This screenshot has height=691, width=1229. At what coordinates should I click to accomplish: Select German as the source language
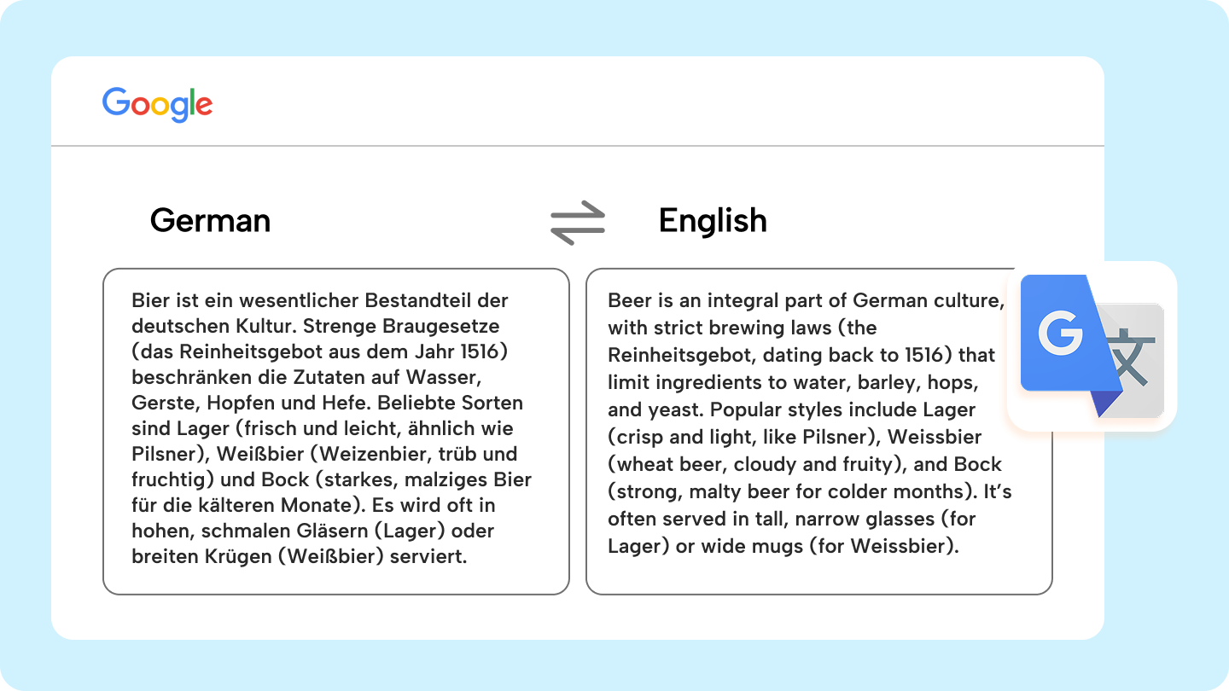click(x=210, y=221)
